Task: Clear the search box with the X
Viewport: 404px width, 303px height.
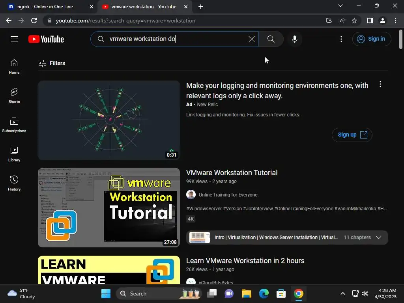Action: [251, 39]
